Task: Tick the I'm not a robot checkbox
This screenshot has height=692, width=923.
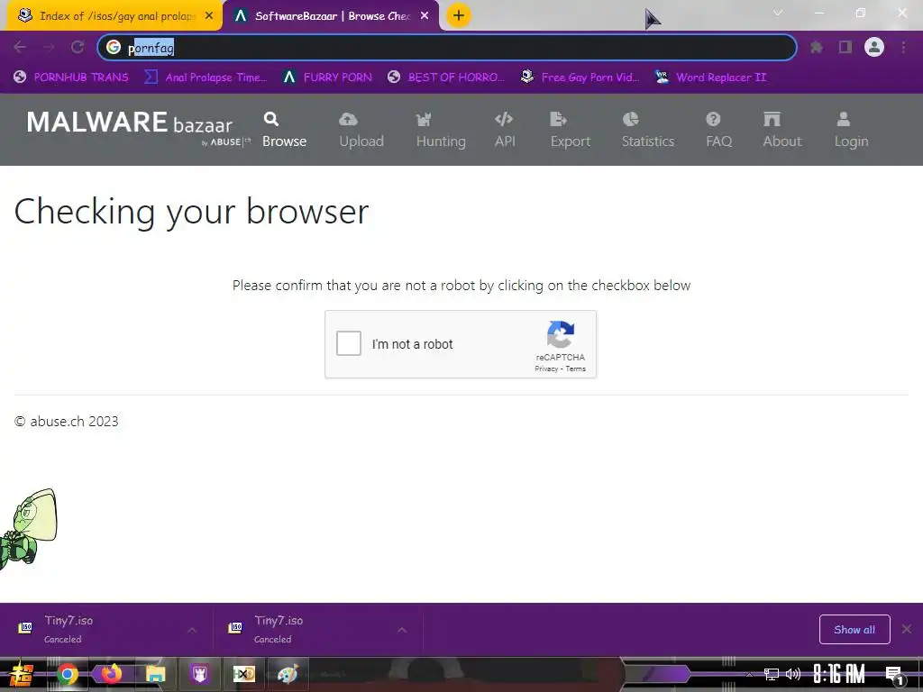Action: [x=349, y=343]
